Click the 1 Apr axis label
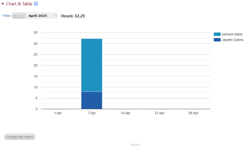244x146 pixels. coord(58,113)
